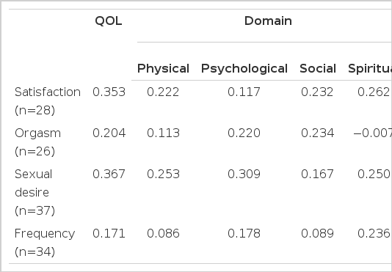Click the Satisfaction QOL value 0.353
The image size is (392, 272).
109,92
